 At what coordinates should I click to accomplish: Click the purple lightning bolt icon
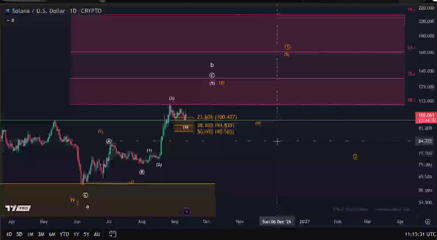click(x=186, y=211)
